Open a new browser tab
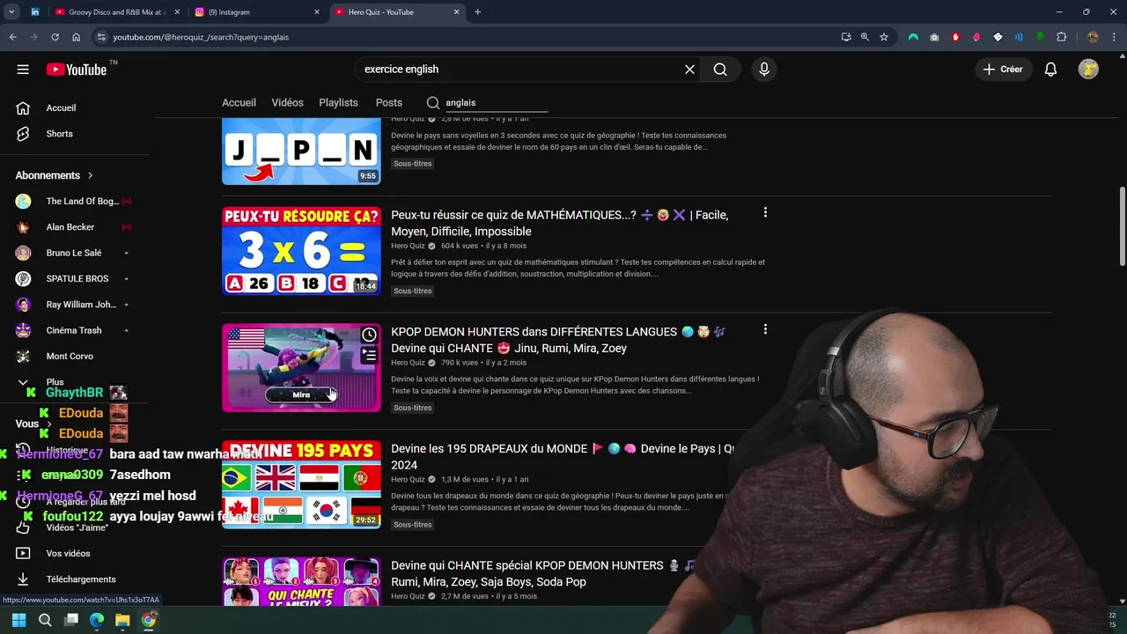The width and height of the screenshot is (1127, 634). (x=478, y=12)
